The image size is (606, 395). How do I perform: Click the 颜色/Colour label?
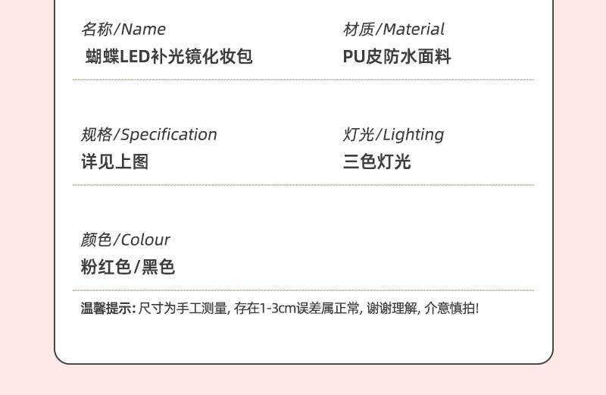[x=126, y=240]
